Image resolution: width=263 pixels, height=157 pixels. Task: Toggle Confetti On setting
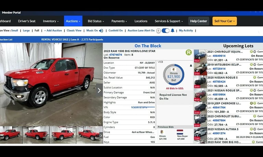click(115, 31)
